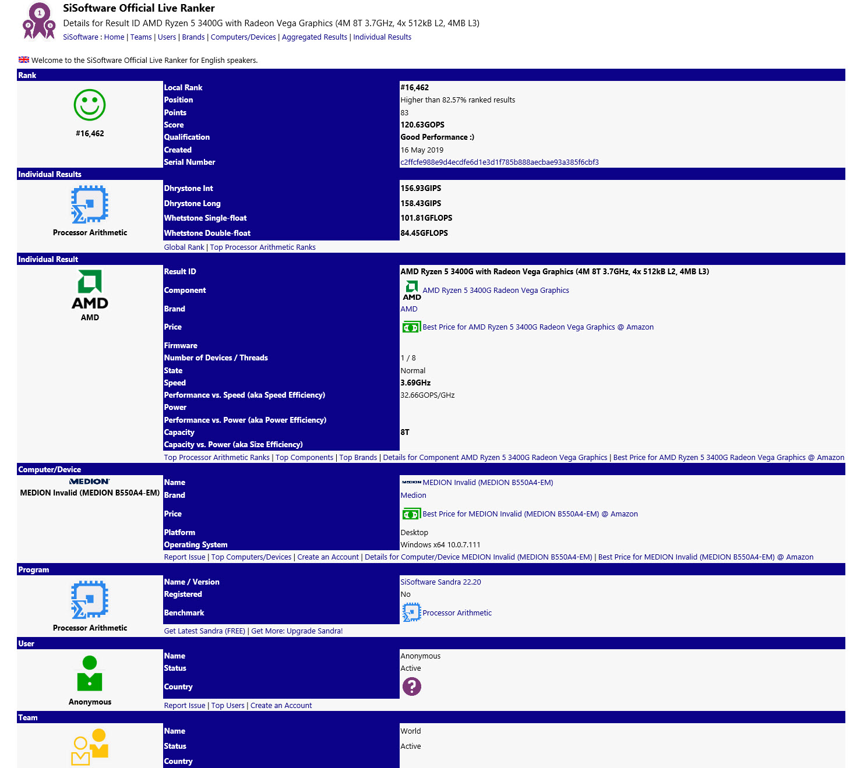This screenshot has height=768, width=864.
Task: Open Top Computers/Devices link
Action: pyautogui.click(x=251, y=557)
